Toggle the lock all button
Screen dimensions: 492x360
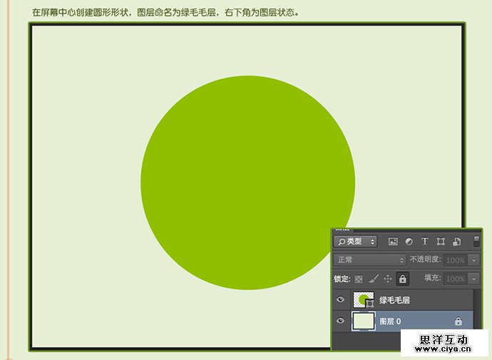click(403, 279)
